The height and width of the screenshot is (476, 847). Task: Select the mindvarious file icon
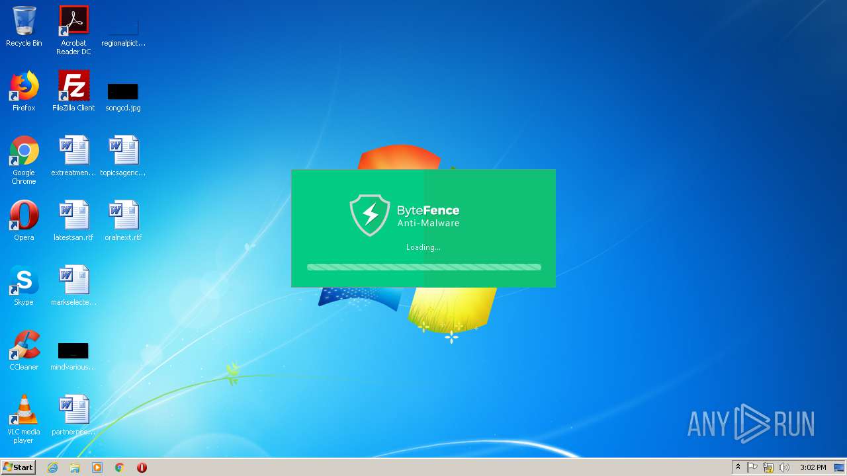pyautogui.click(x=73, y=356)
